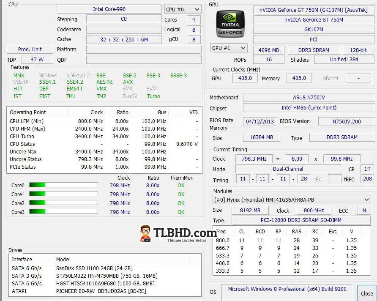Click the 0.6770 V VID value
Viewport: 377px width, 301px height.
(x=187, y=144)
